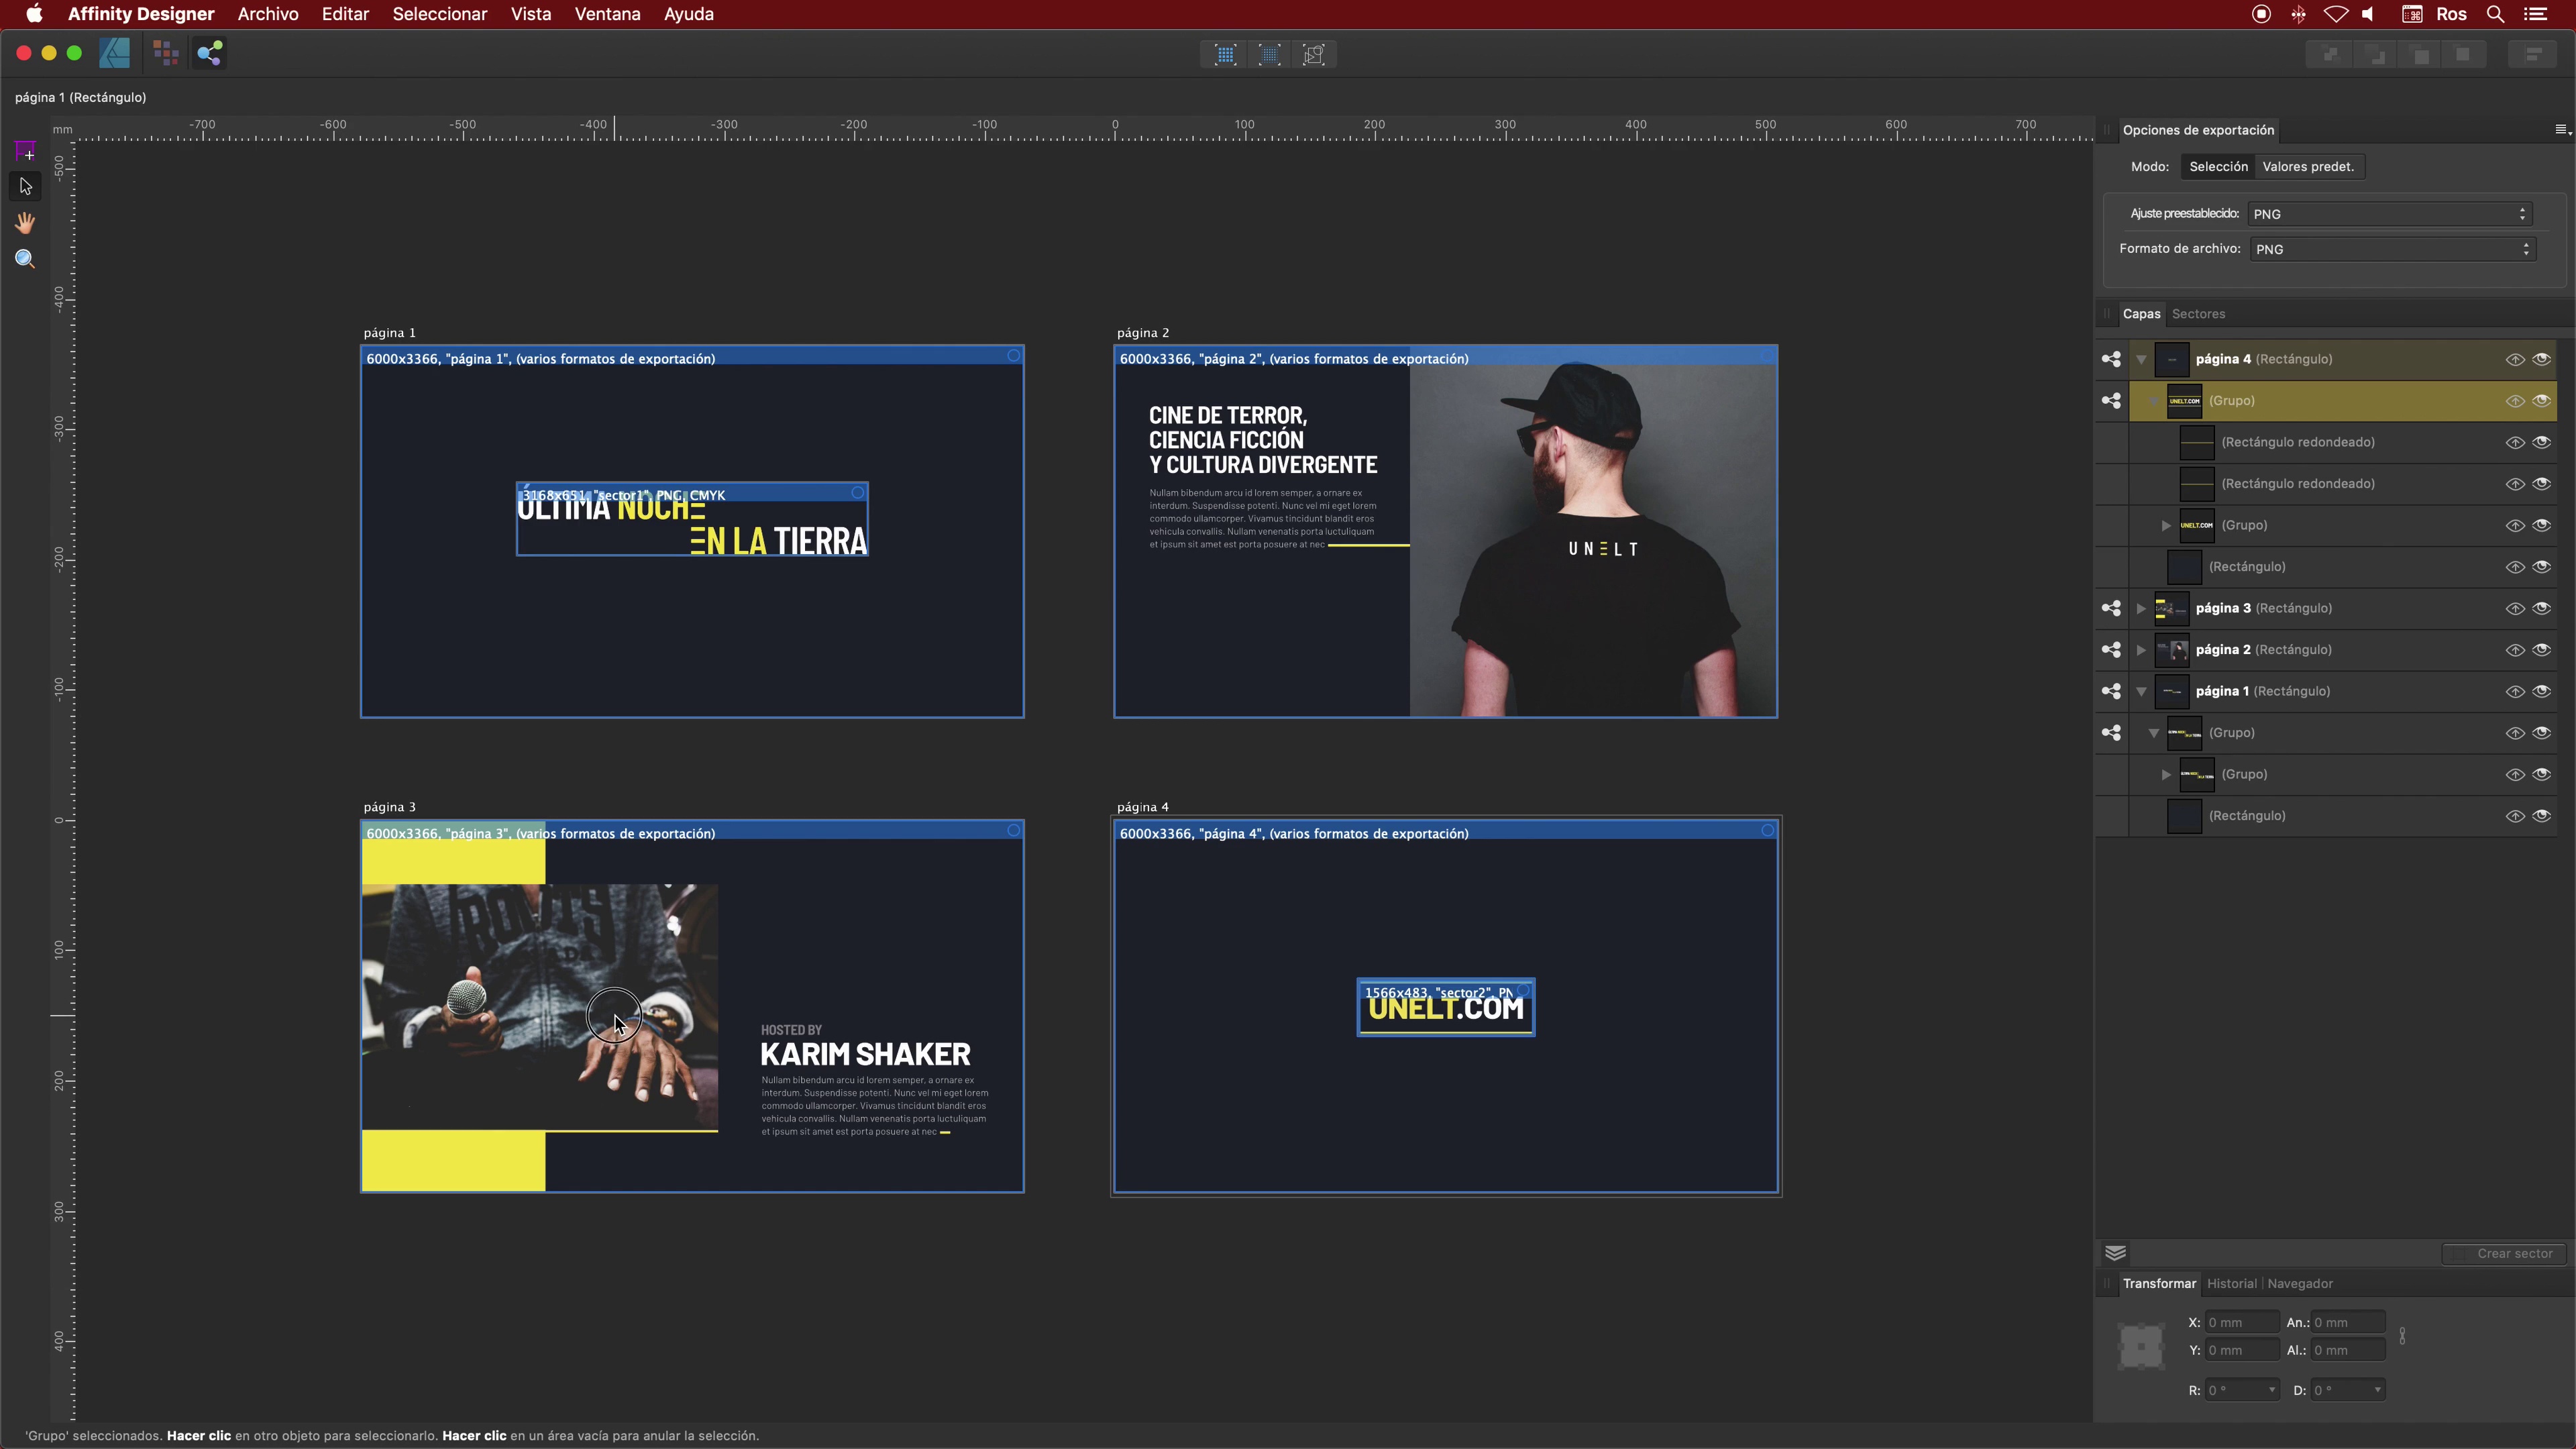Open the Ayuda menu
The image size is (2576, 1449).
[x=688, y=14]
